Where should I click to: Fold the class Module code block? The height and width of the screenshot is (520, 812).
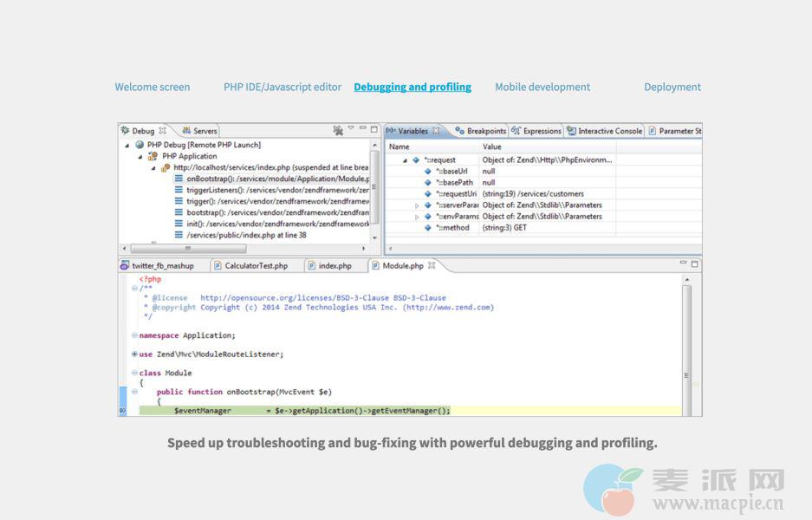point(134,373)
